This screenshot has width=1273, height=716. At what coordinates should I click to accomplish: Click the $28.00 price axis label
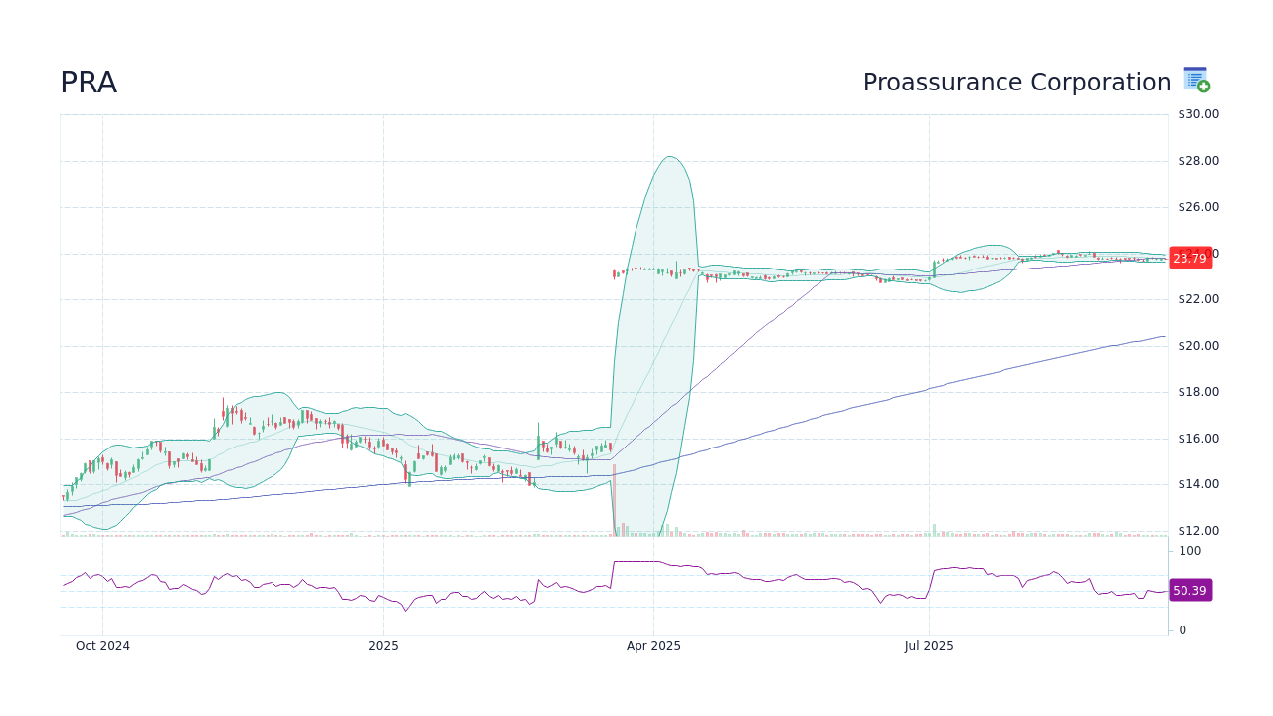click(1198, 161)
